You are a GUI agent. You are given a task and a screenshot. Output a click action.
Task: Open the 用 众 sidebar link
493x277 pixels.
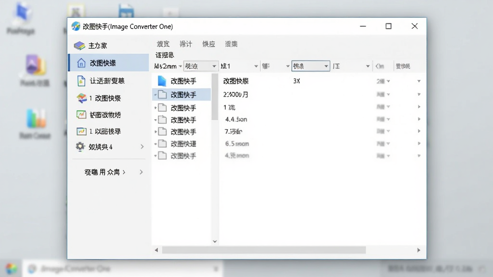point(105,172)
